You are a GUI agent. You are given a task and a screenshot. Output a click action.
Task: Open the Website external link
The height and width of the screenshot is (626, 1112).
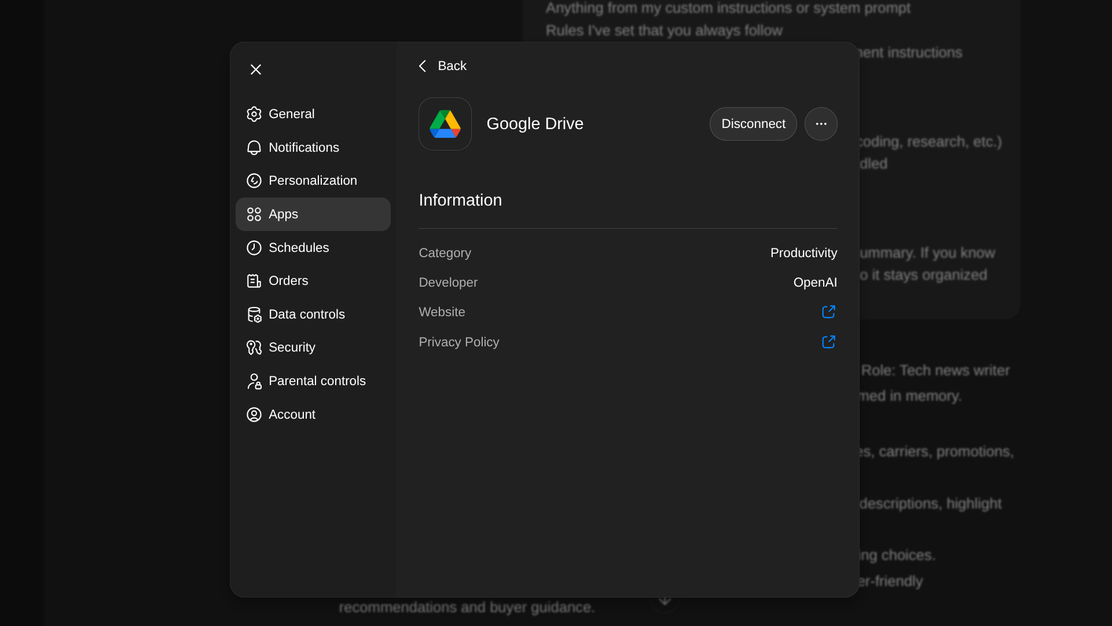(828, 312)
